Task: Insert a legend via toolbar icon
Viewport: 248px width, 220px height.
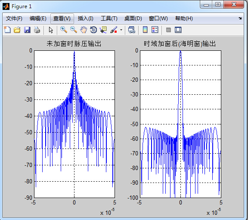Action: click(x=155, y=30)
